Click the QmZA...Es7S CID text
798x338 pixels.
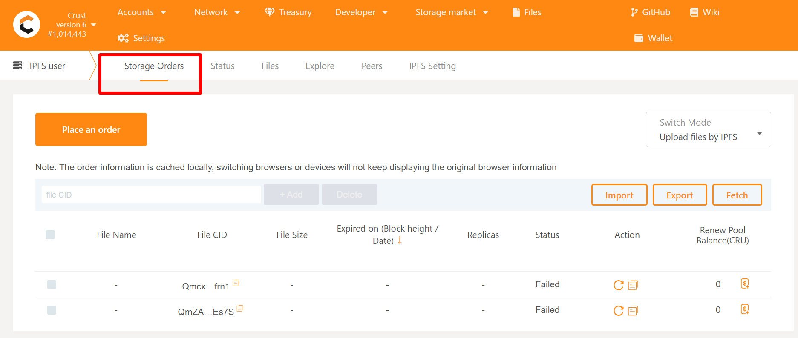tap(206, 312)
